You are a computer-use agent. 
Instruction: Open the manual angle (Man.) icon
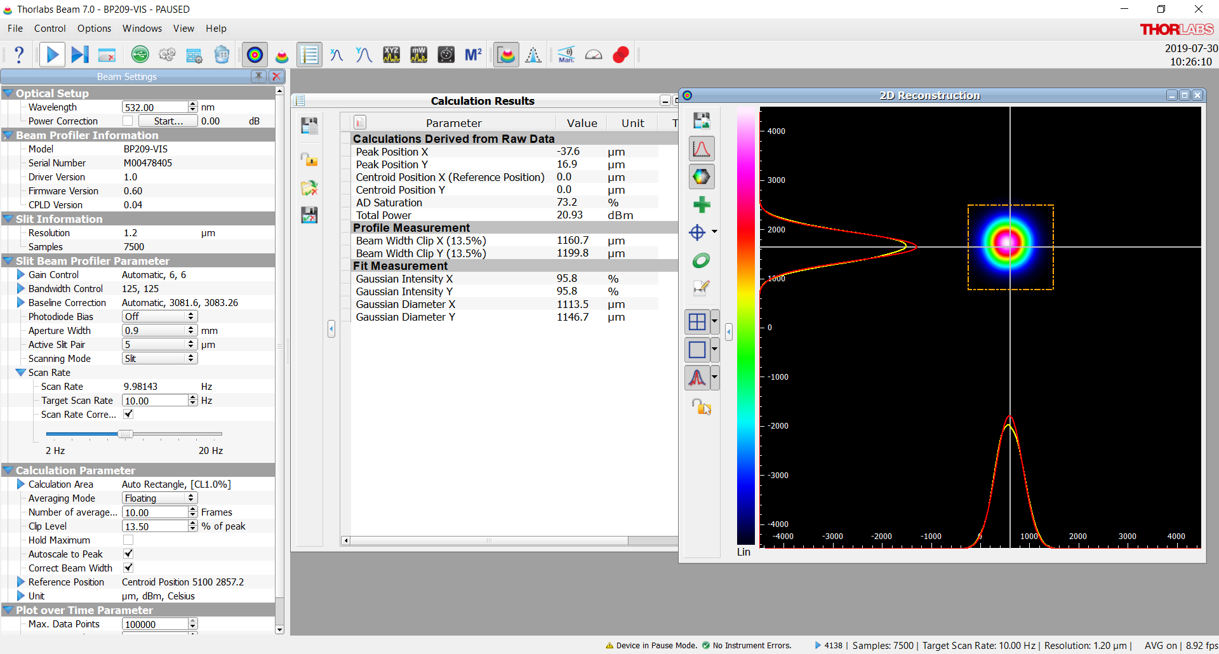(x=566, y=55)
